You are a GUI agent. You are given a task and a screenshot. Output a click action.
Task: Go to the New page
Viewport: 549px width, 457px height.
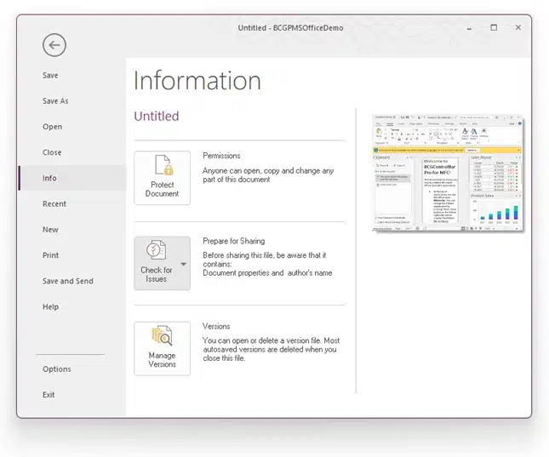(50, 230)
